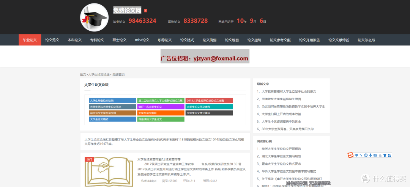Screen dimensions: 410x187
Task: Open the Sogou input method logo
Action: (350, 155)
